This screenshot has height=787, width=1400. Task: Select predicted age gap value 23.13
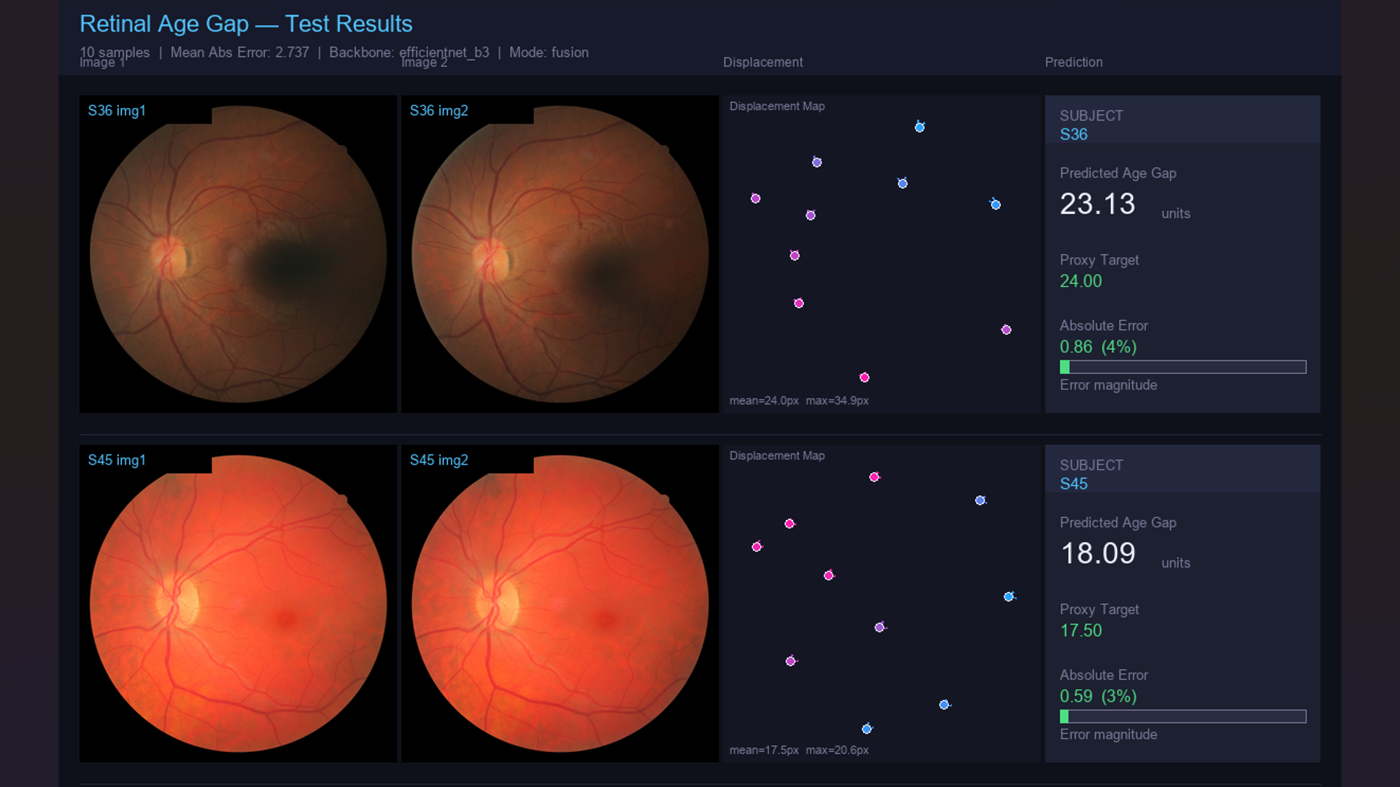point(1097,203)
